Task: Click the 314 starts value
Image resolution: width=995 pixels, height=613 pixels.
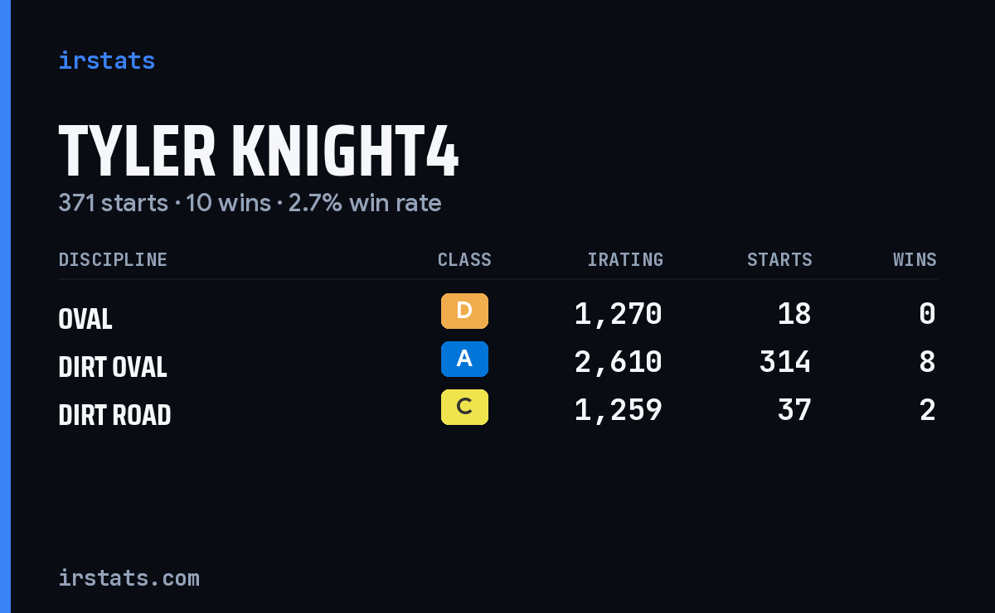Action: click(785, 362)
